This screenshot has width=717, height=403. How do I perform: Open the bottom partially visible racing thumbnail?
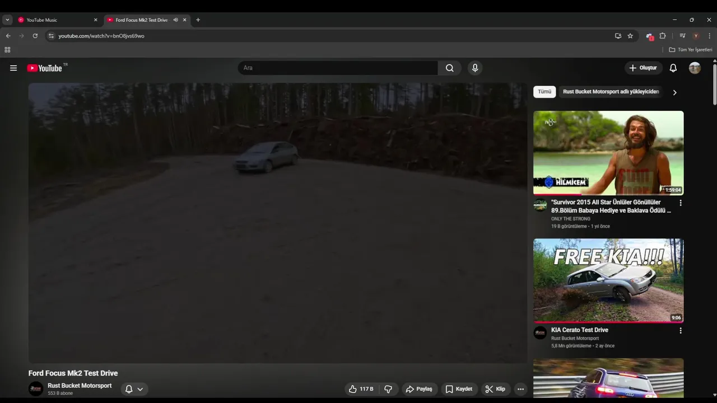point(608,378)
